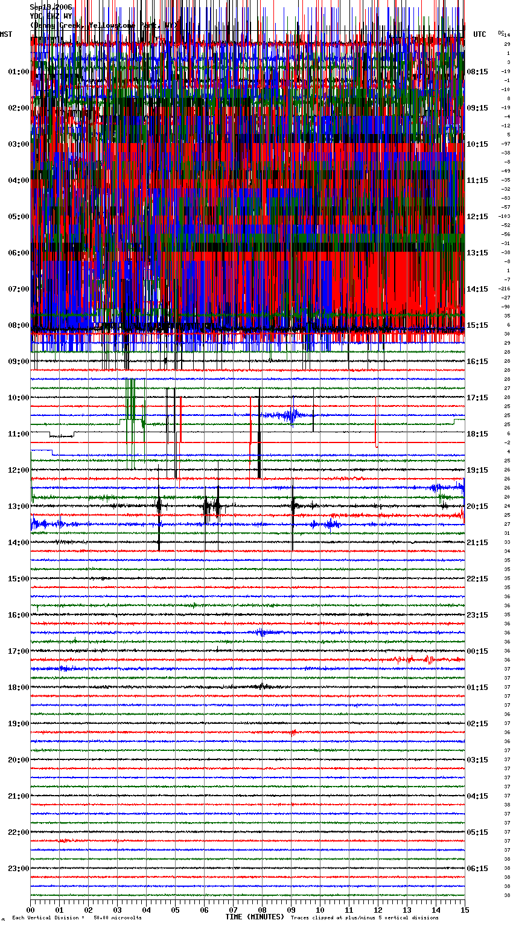513x926 pixels.
Task: Click the 08:15 UTC time label
Action: click(x=477, y=72)
